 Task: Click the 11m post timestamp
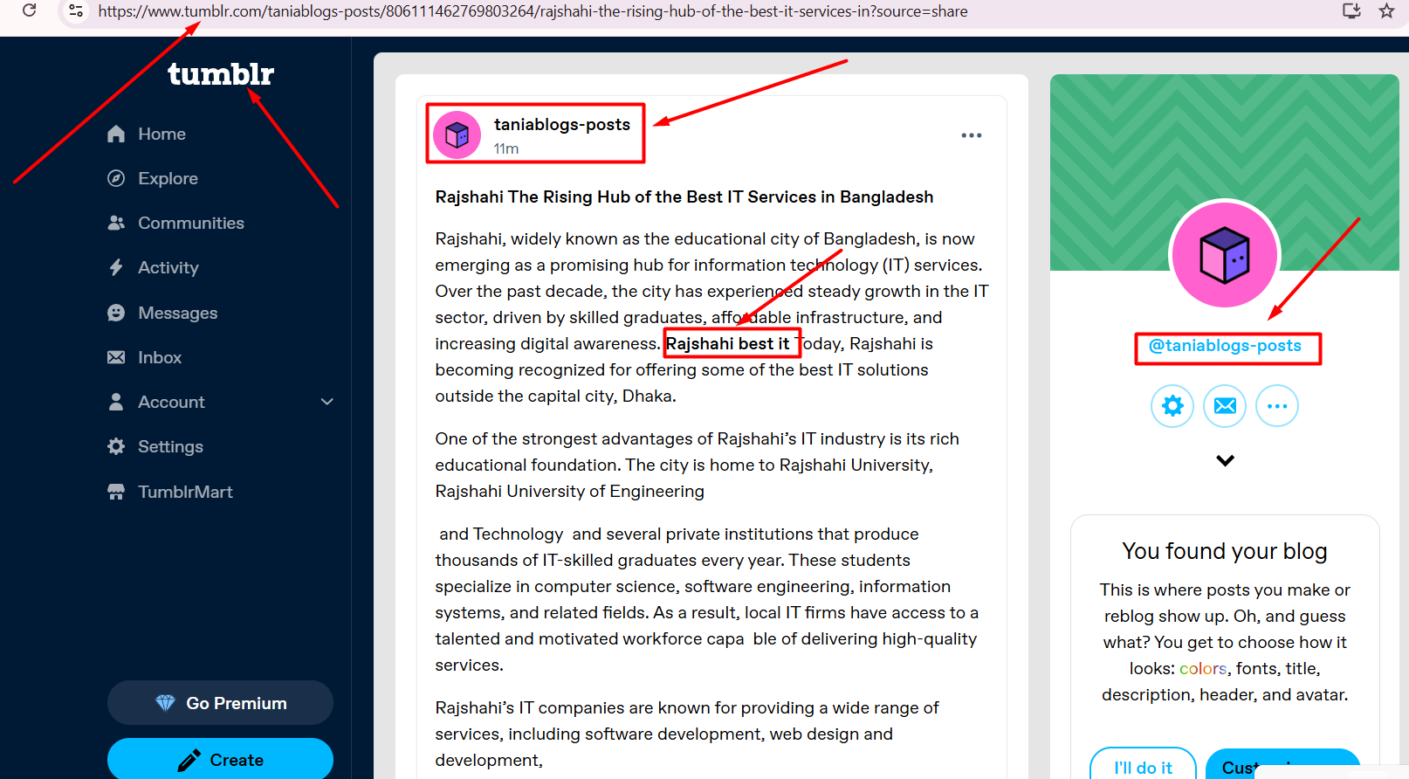pyautogui.click(x=506, y=148)
